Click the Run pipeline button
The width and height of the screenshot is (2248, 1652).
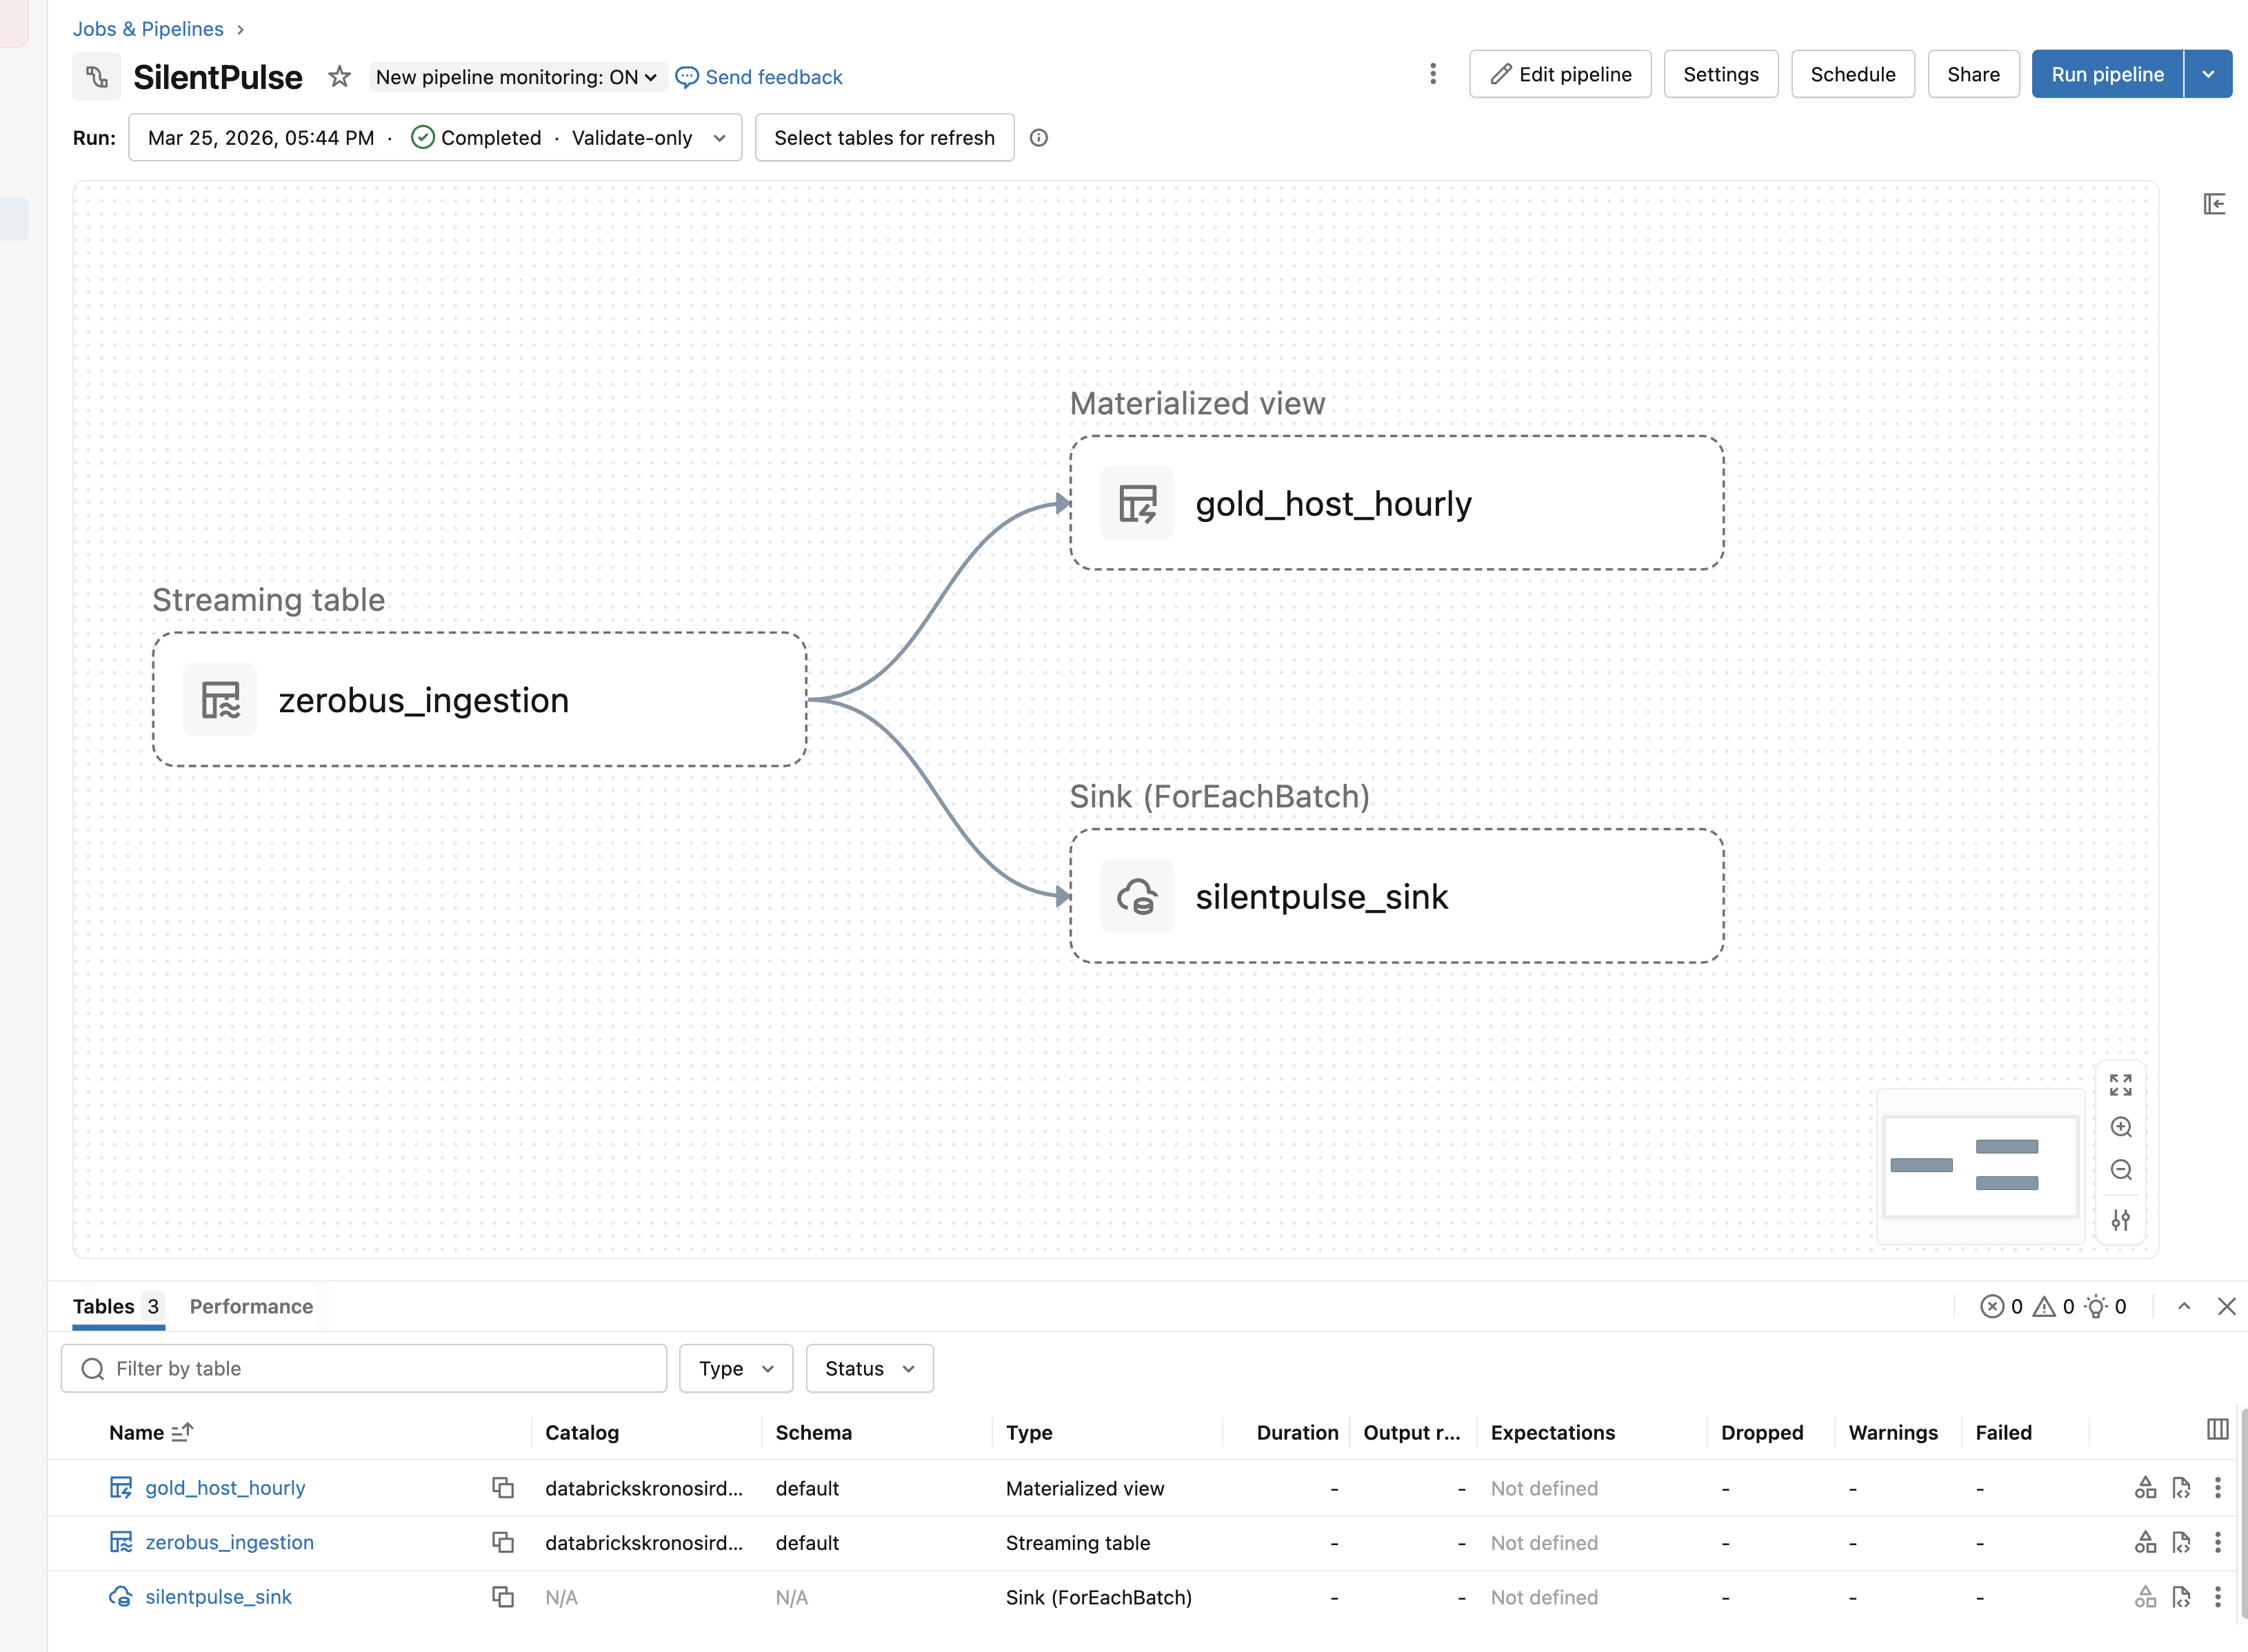click(x=2107, y=74)
